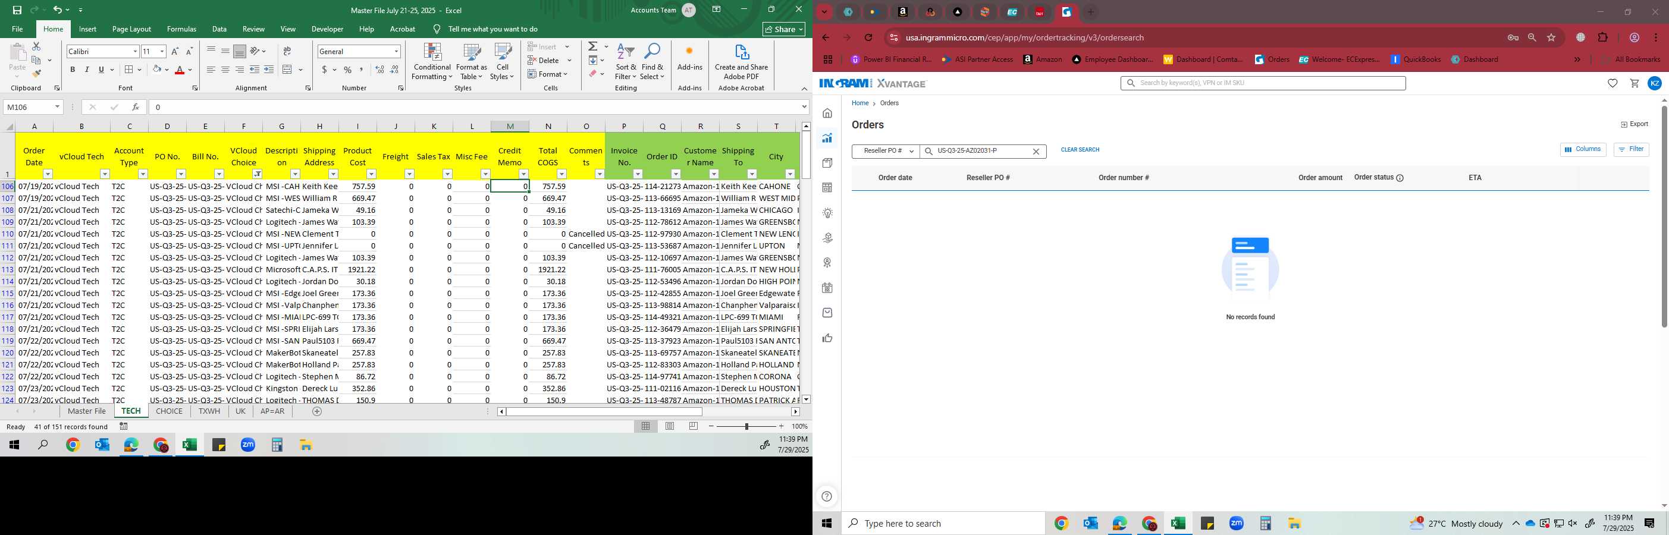Click the Ingram Micro search bar
Viewport: 1669px width, 535px height.
coord(1263,83)
